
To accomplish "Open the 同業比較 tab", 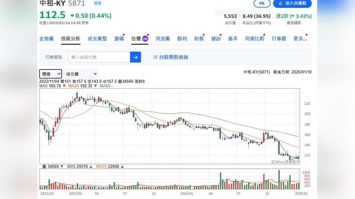I will point(254,39).
